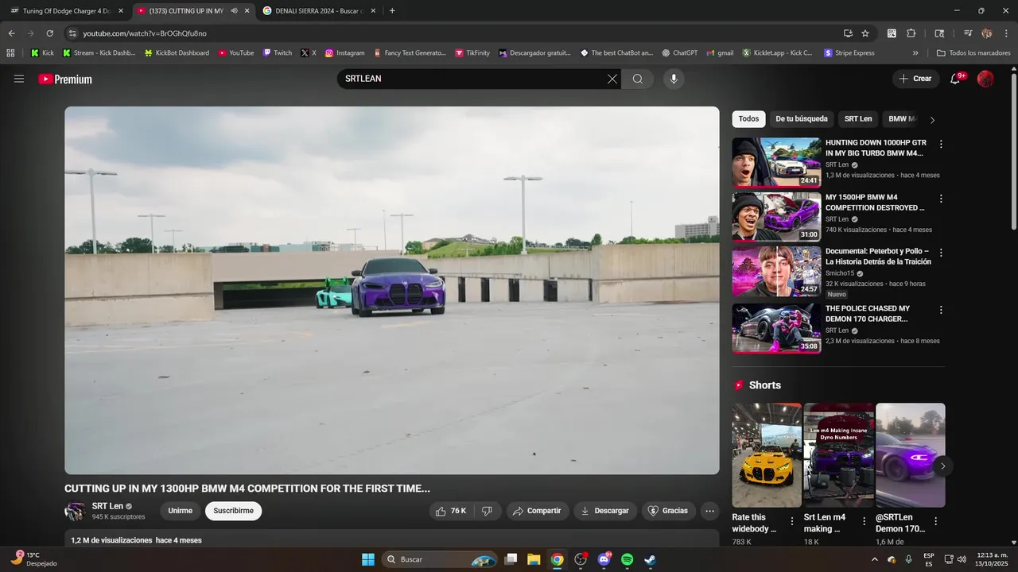Click the Unirme button
The image size is (1018, 572).
(x=181, y=511)
